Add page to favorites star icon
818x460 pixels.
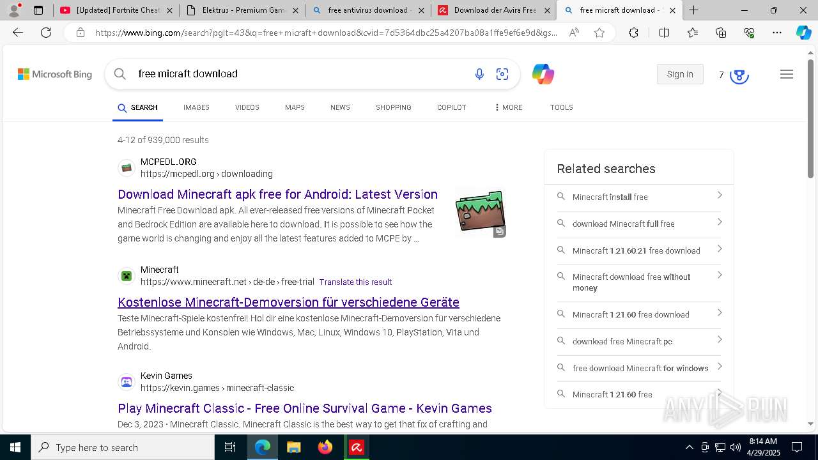[x=599, y=33]
